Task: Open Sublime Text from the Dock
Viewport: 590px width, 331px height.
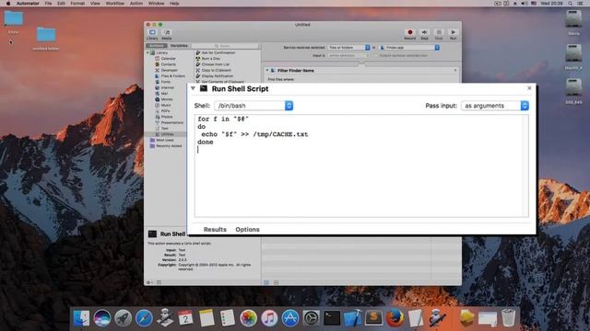Action: (373, 318)
